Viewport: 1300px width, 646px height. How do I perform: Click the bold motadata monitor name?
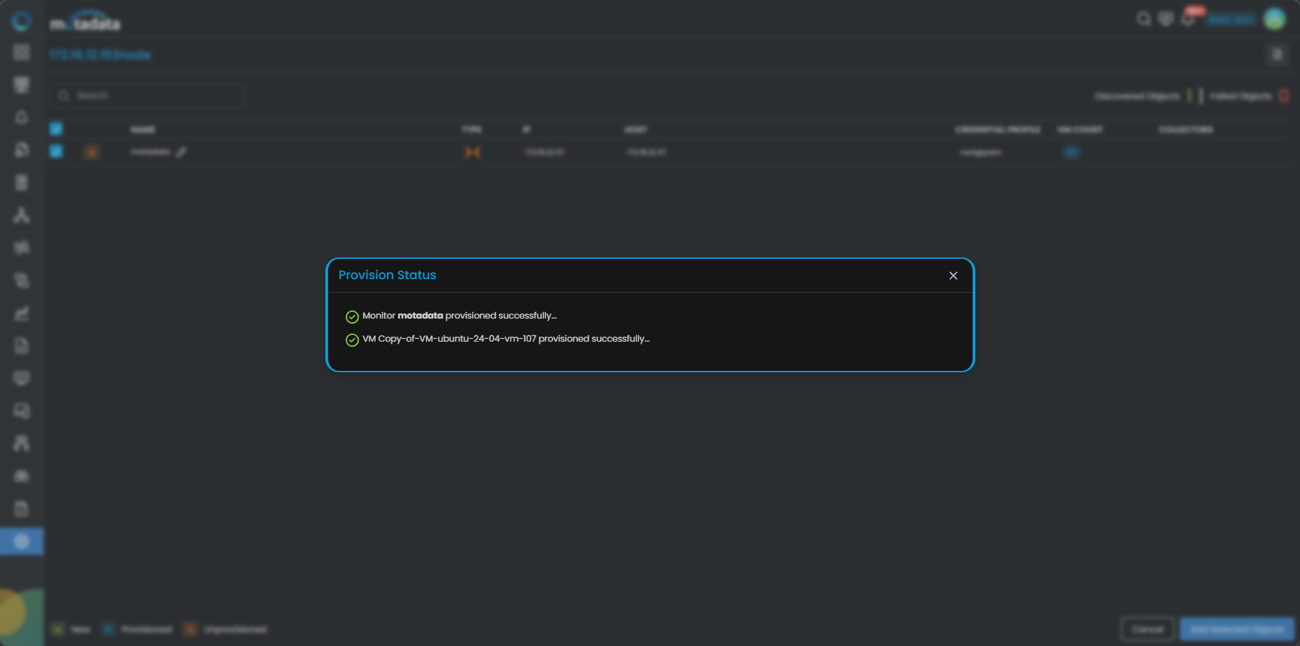pyautogui.click(x=420, y=316)
